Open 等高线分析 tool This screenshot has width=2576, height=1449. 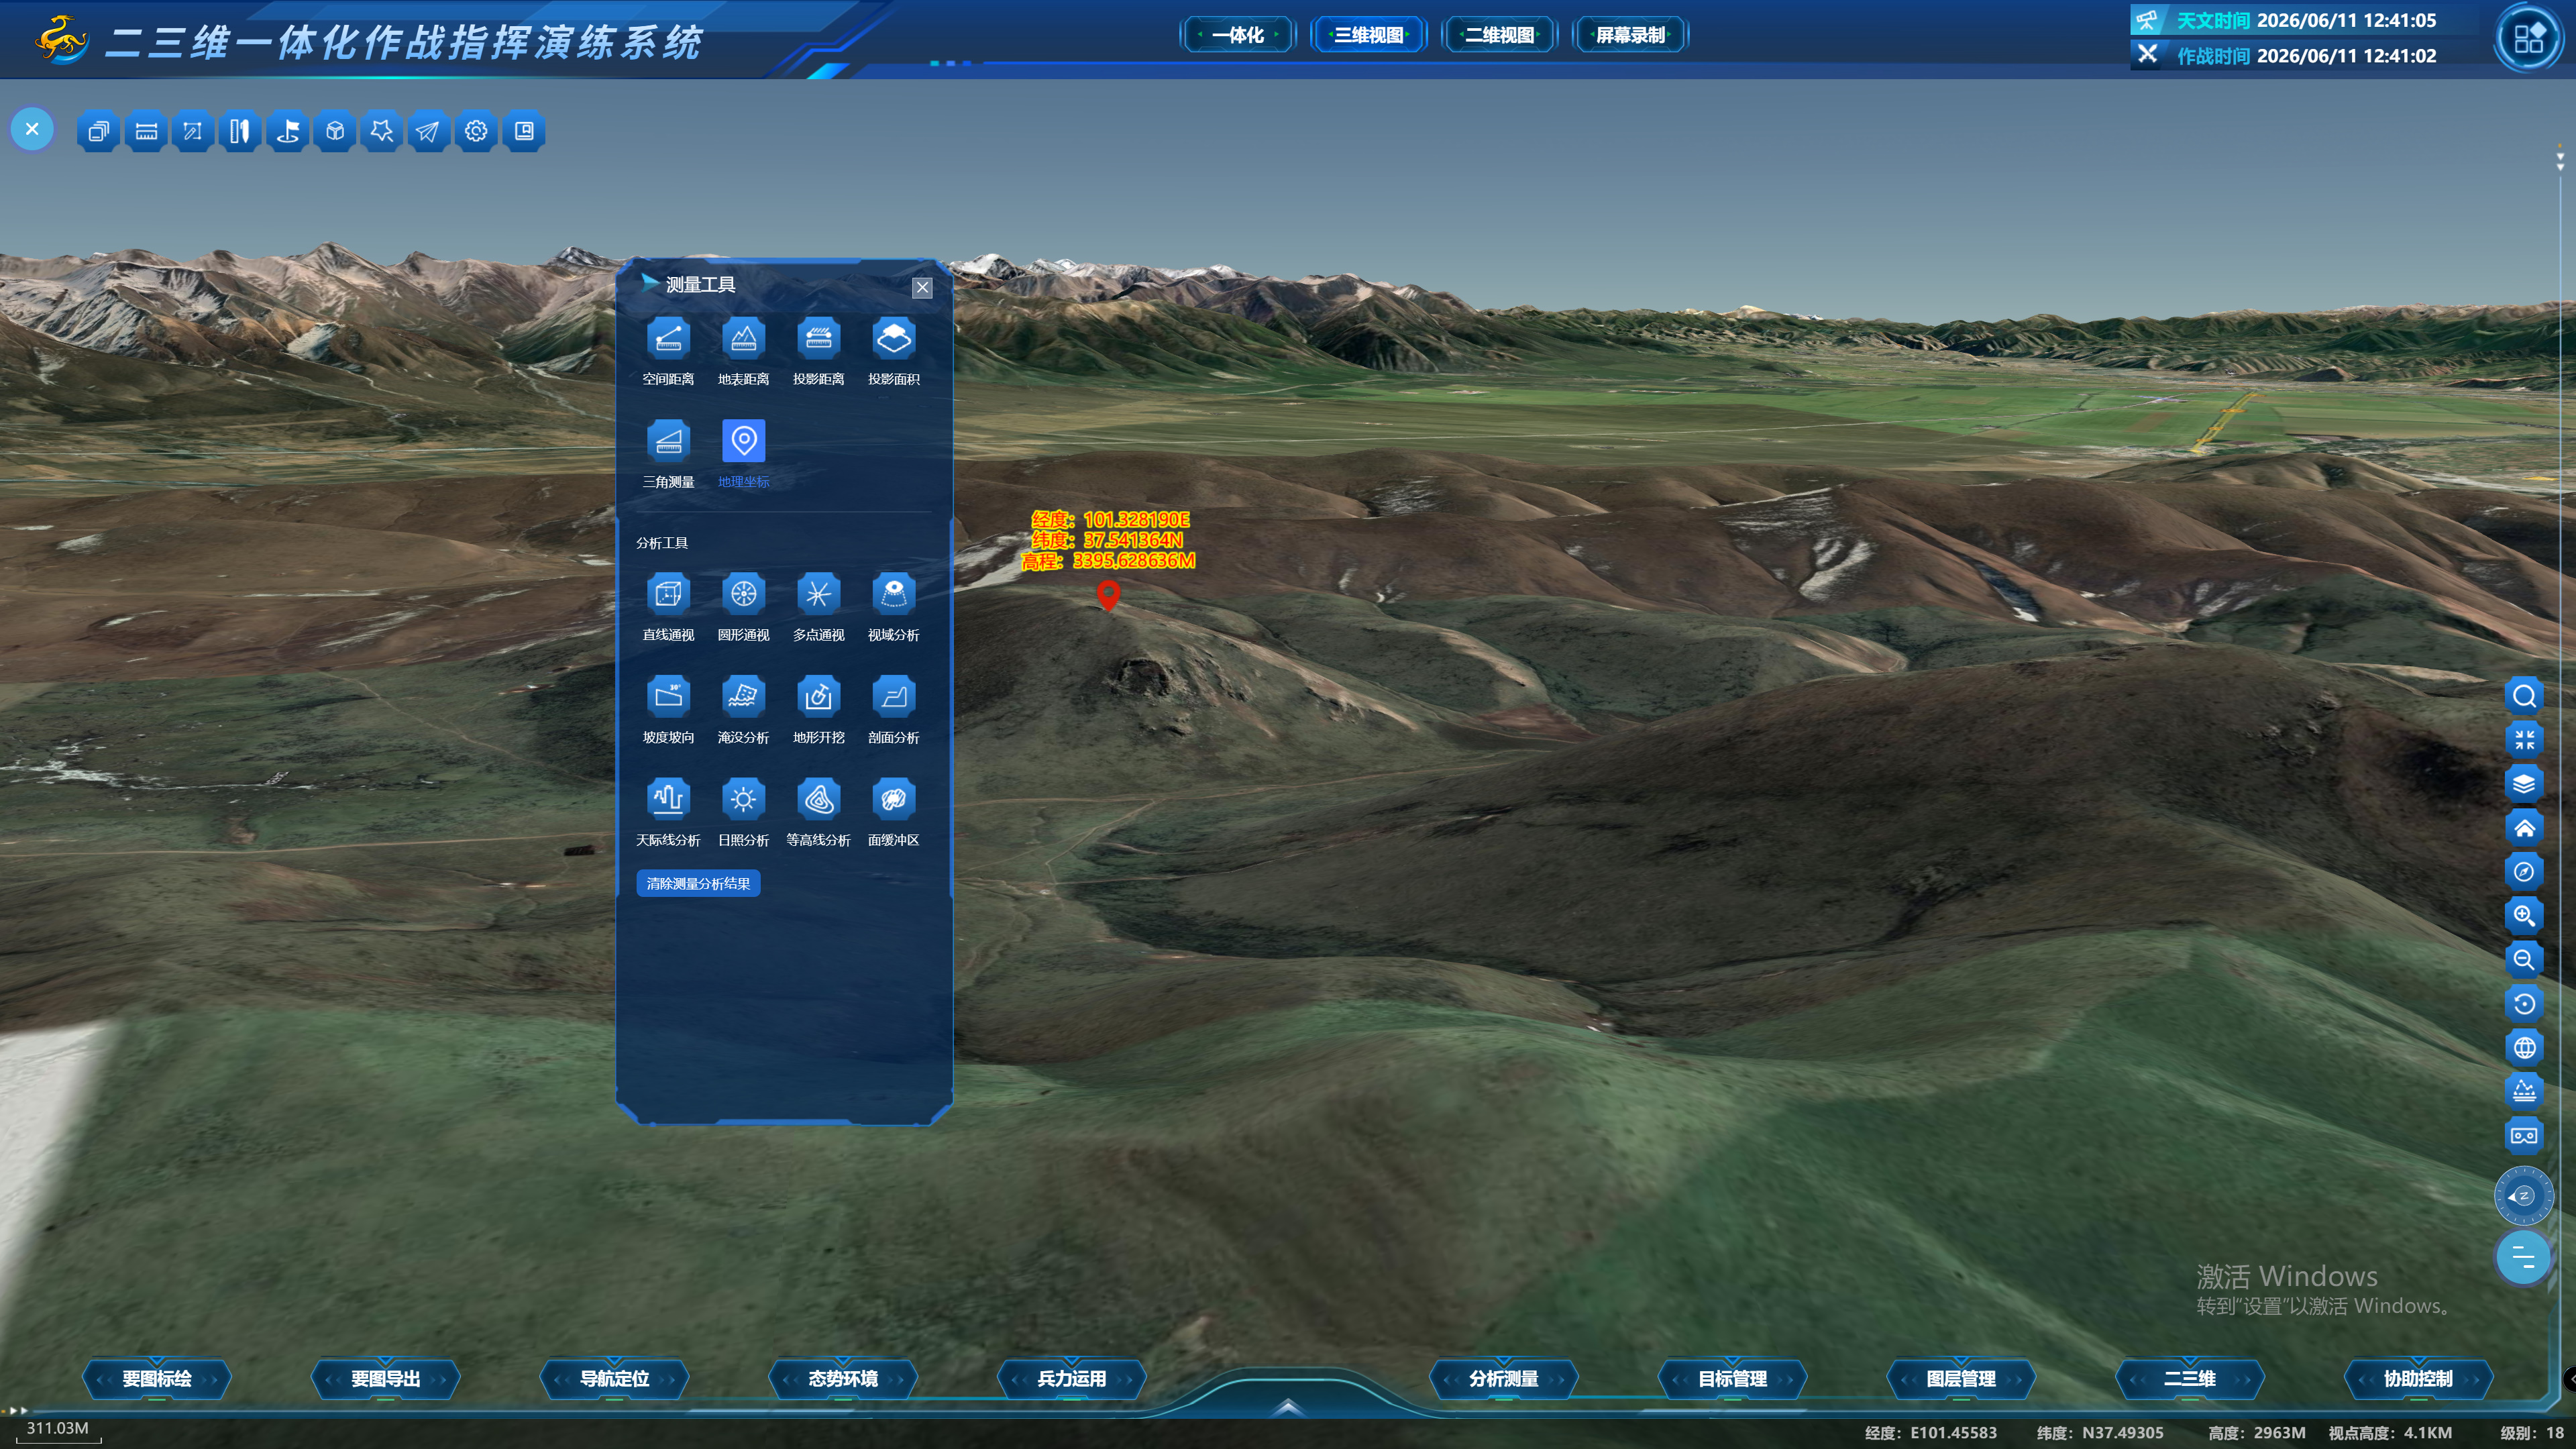click(818, 800)
